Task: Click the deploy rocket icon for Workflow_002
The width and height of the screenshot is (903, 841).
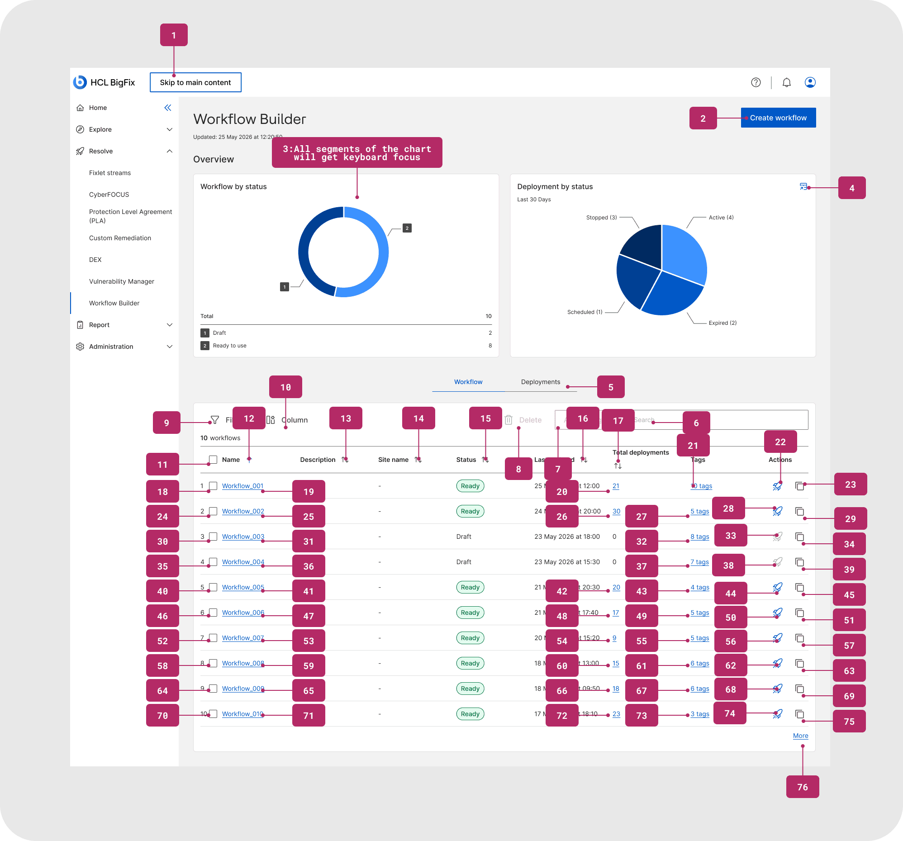Action: click(778, 511)
